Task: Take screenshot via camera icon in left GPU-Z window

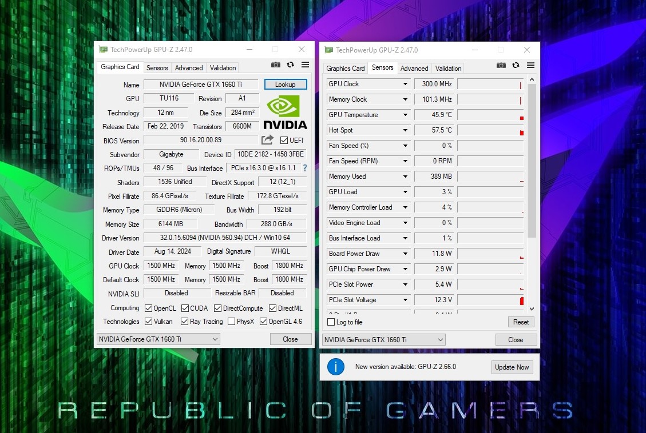Action: click(x=276, y=65)
